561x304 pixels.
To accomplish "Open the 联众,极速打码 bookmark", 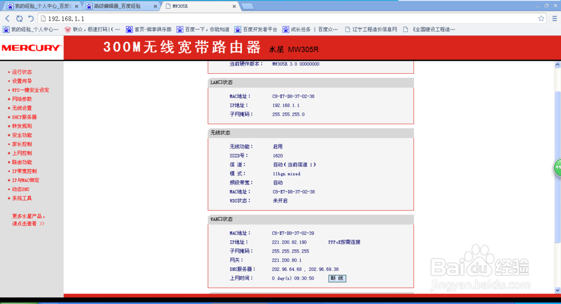I will point(93,30).
